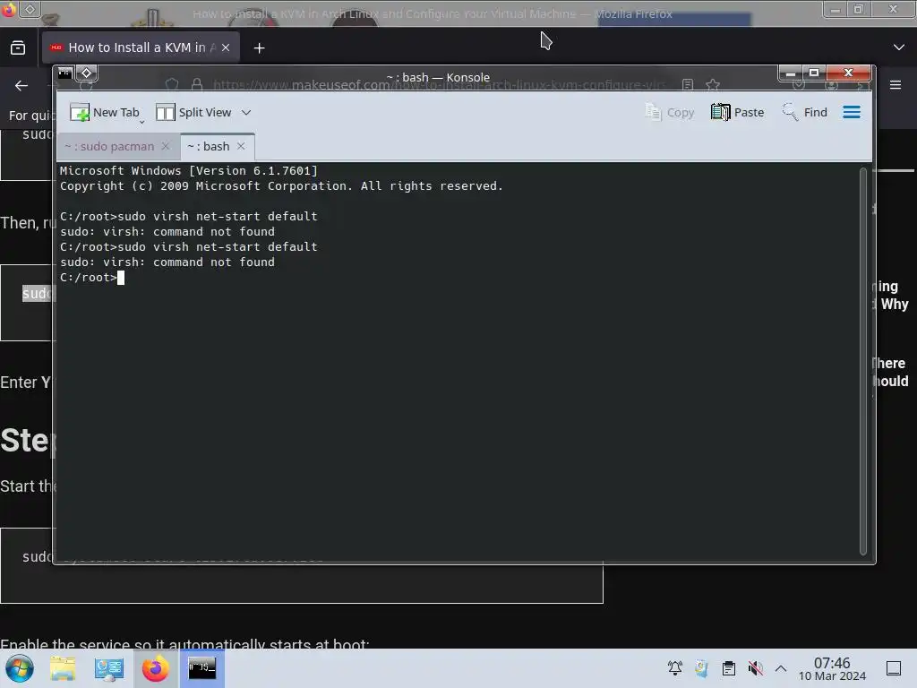Toggle Firefox reader view icon
The image size is (917, 688).
tap(688, 85)
